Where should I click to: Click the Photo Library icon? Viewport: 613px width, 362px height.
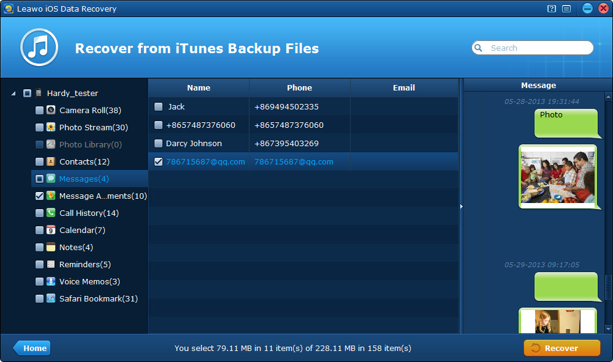click(51, 144)
